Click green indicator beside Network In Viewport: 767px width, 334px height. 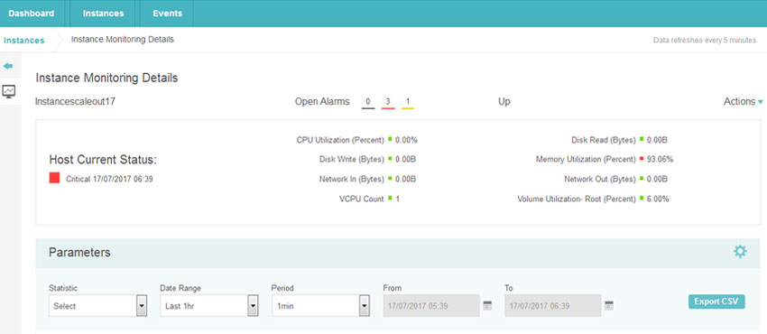pos(390,179)
